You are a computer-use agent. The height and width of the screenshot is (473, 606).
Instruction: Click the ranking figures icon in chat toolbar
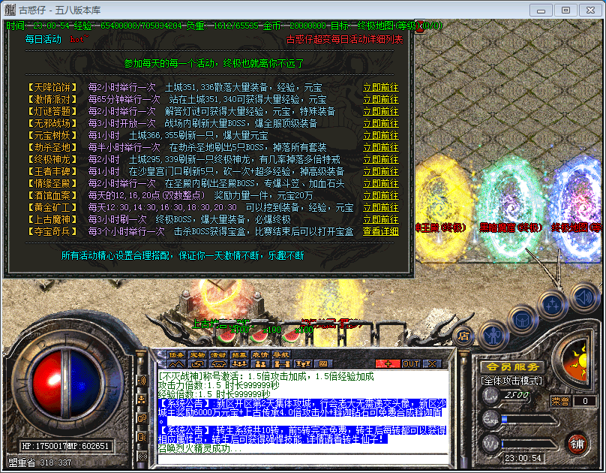tap(302, 364)
